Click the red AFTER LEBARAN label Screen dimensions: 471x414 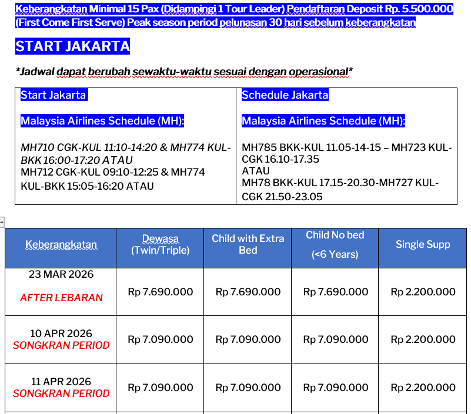[x=61, y=298]
